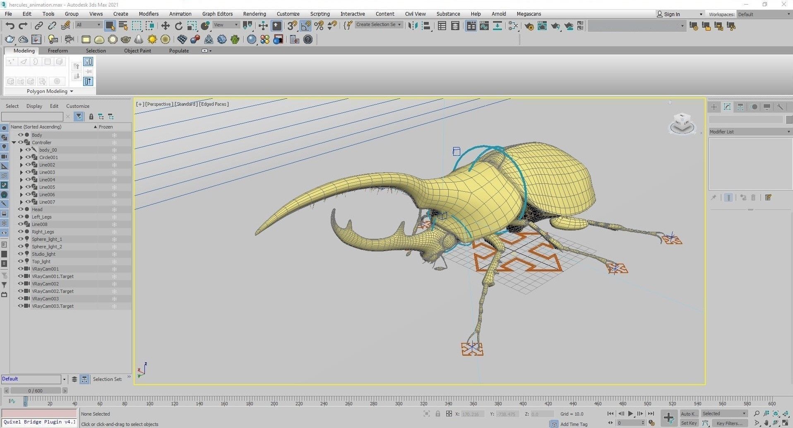Toggle the Angle Snap icon
Screen dimensions: 793x428
(x=305, y=26)
